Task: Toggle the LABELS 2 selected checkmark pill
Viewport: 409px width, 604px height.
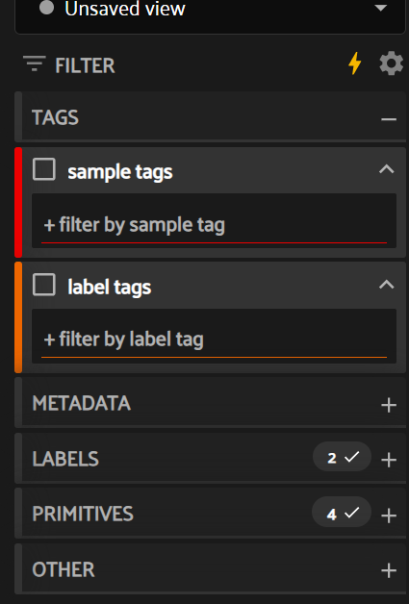Action: (342, 457)
